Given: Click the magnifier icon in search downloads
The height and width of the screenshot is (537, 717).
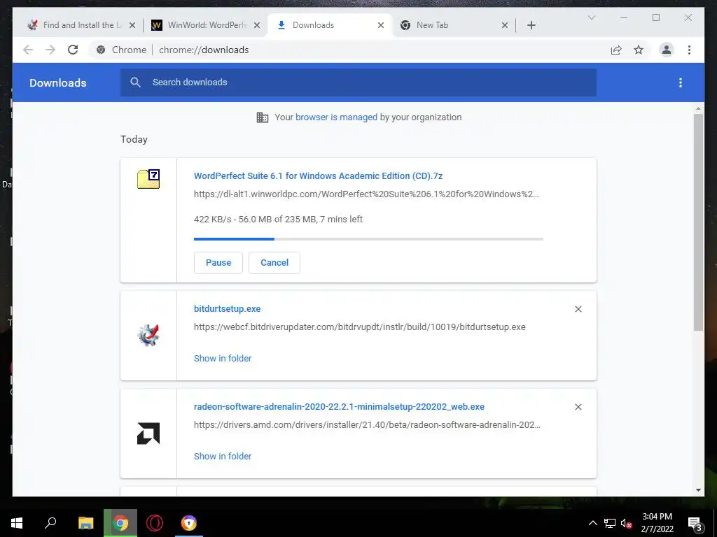Looking at the screenshot, I should (135, 83).
